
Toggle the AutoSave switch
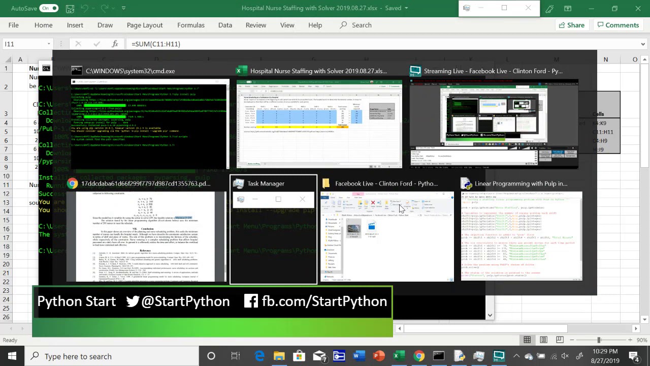click(50, 9)
